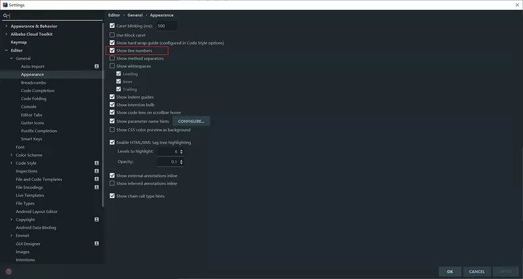Viewport: 523px width, 279px height.
Task: Adjust Opacity stepper arrows
Action: 181,162
